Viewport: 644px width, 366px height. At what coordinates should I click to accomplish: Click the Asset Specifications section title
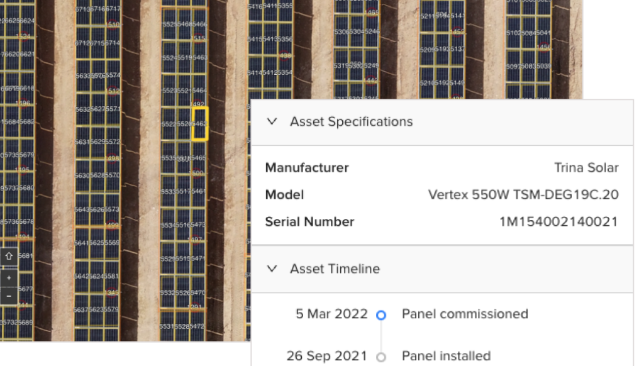click(351, 121)
